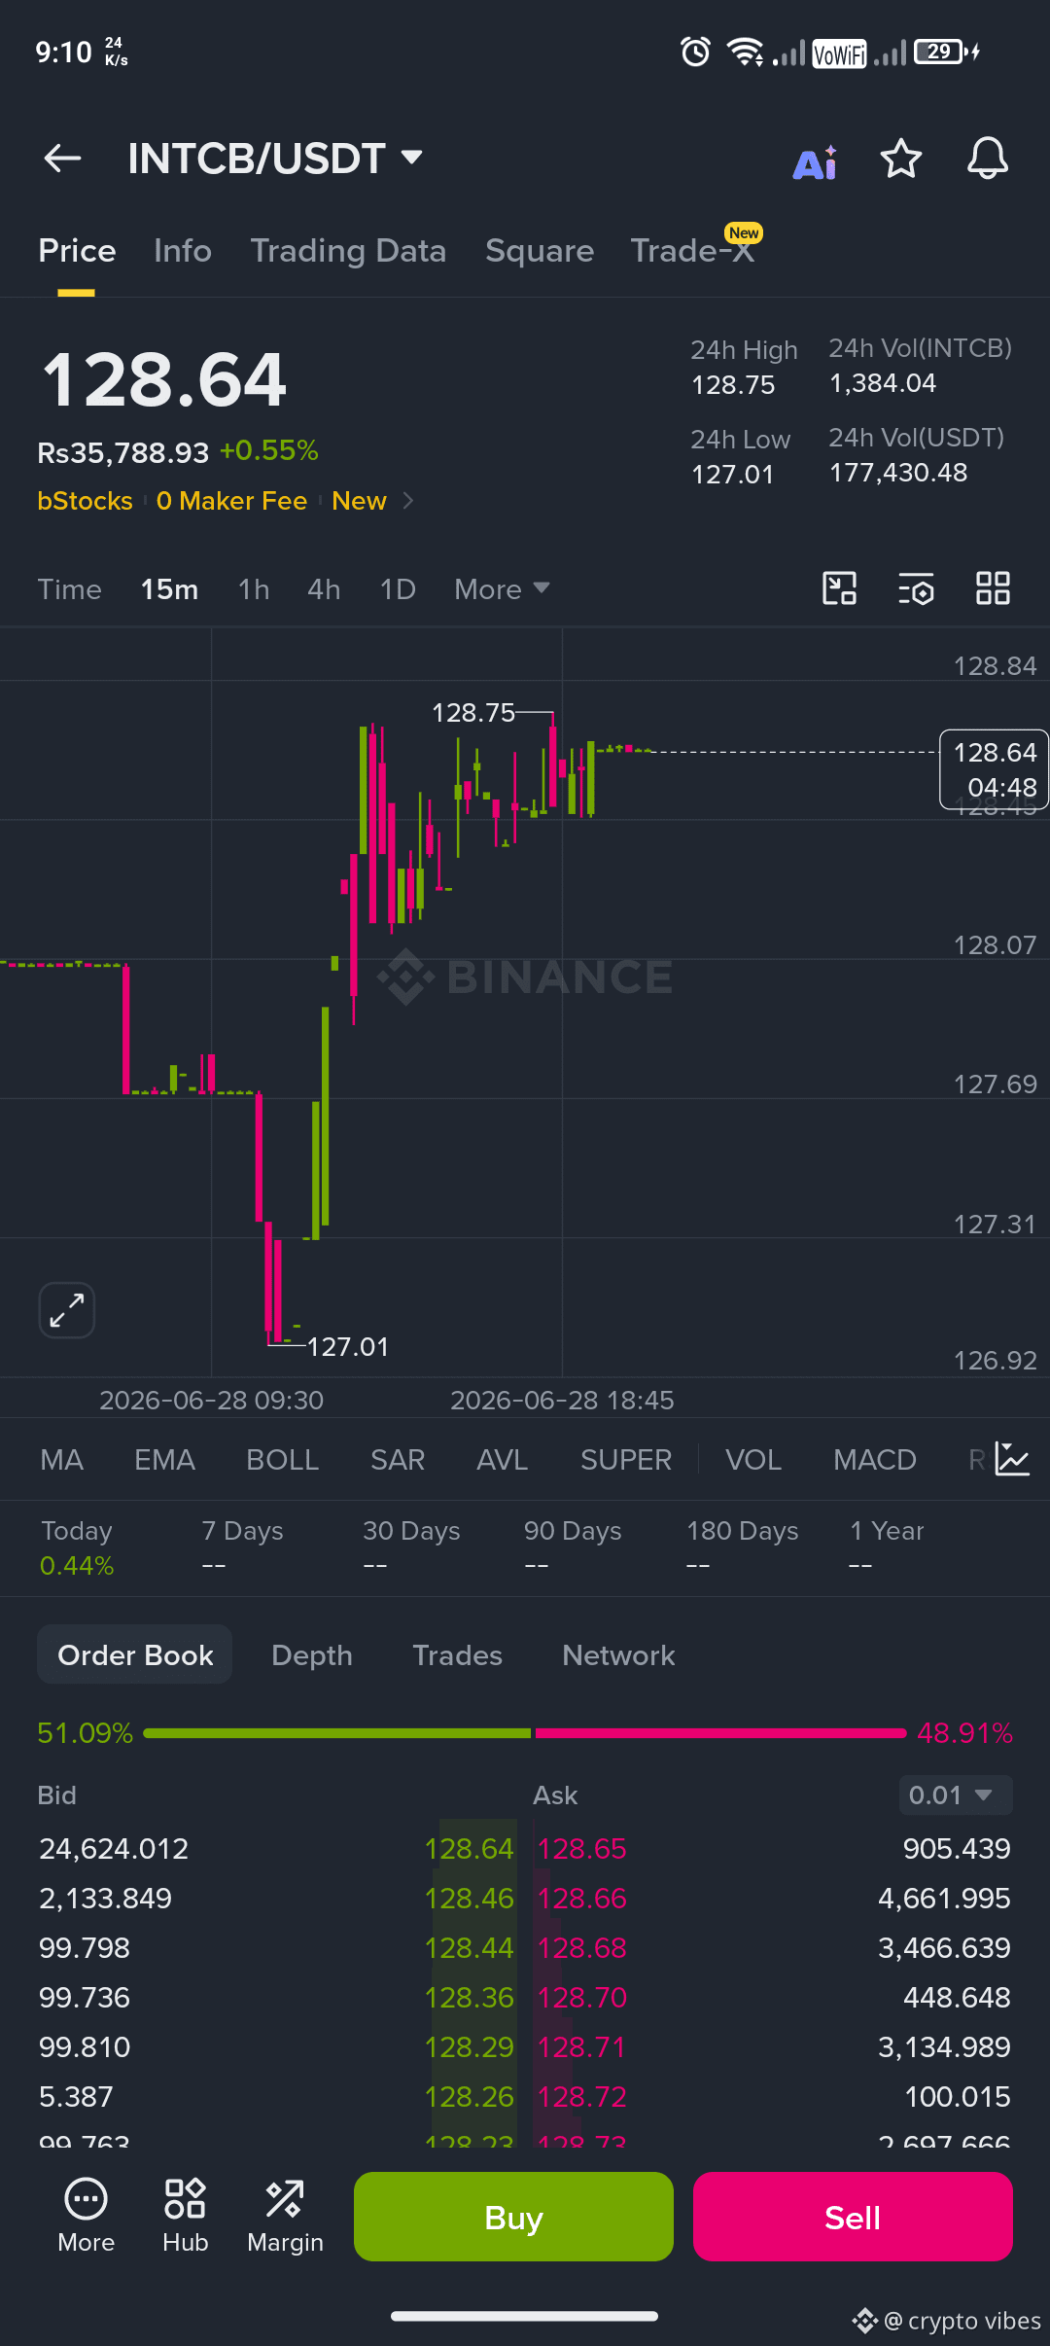This screenshot has width=1050, height=2346.
Task: Select the 4h interval
Action: tap(324, 589)
